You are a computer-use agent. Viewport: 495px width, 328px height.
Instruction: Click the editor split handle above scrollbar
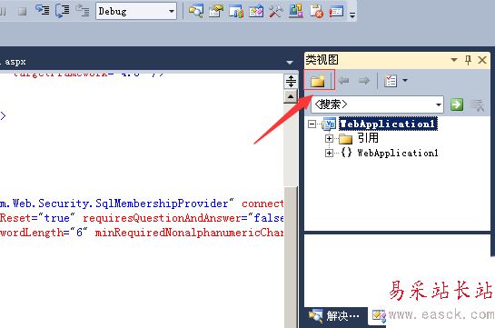(291, 82)
